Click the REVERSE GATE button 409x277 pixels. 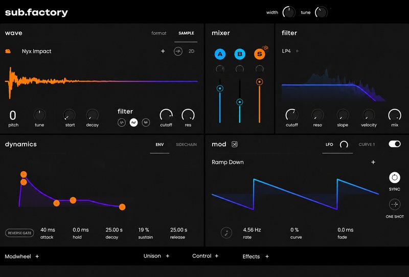click(19, 233)
